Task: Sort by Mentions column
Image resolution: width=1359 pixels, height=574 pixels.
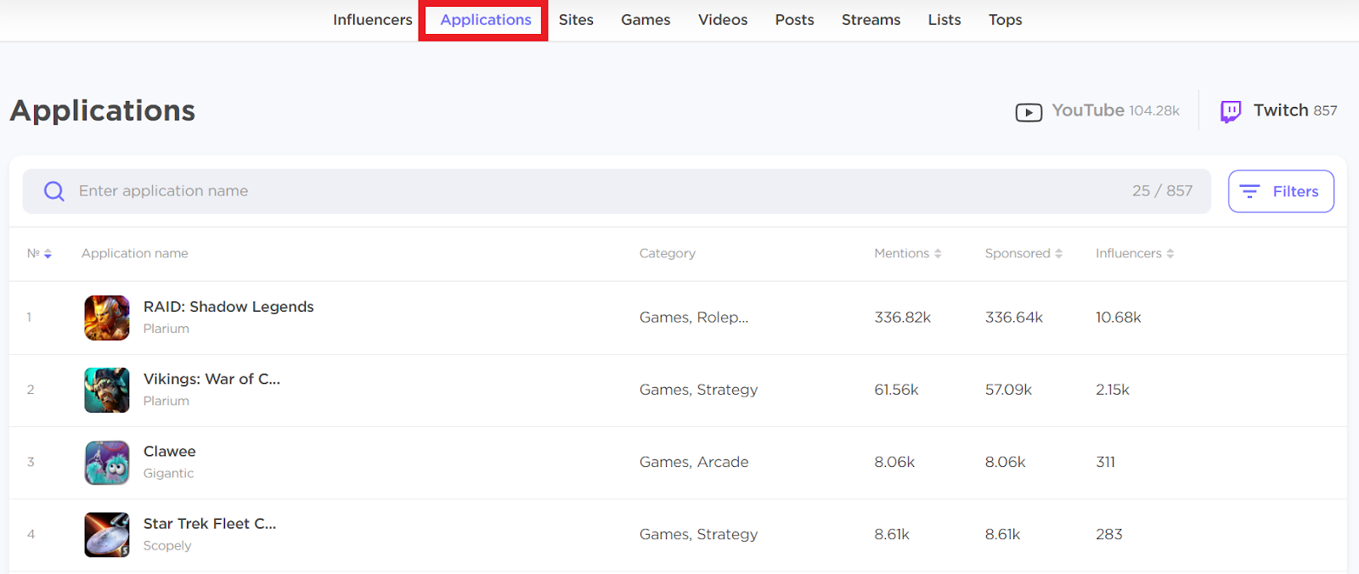Action: coord(908,253)
